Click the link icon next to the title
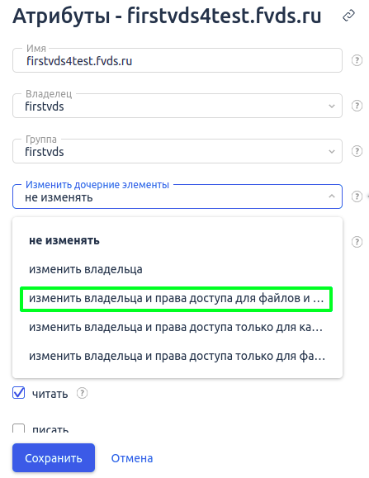Image resolution: width=369 pixels, height=478 pixels. coord(348,16)
